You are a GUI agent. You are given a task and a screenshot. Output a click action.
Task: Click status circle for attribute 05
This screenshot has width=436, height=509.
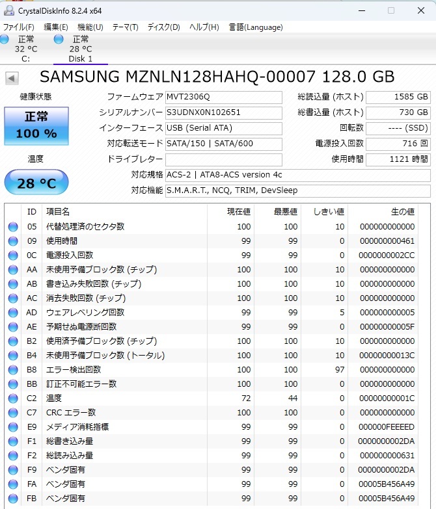tap(13, 227)
